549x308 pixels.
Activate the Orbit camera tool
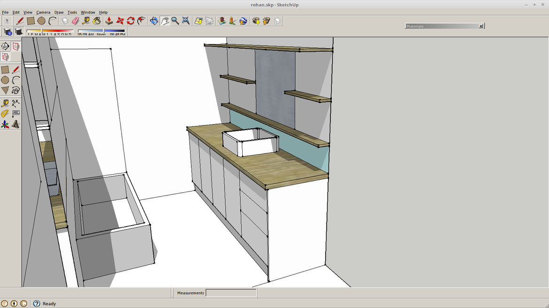coord(153,21)
